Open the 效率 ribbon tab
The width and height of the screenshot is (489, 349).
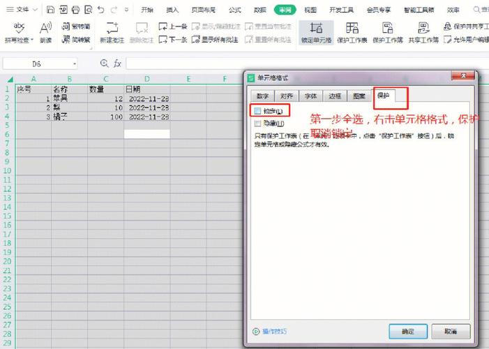[x=453, y=10]
